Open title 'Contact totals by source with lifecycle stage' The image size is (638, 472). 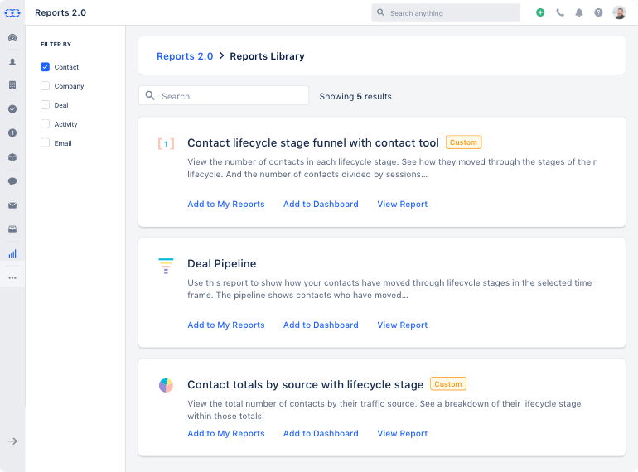305,384
